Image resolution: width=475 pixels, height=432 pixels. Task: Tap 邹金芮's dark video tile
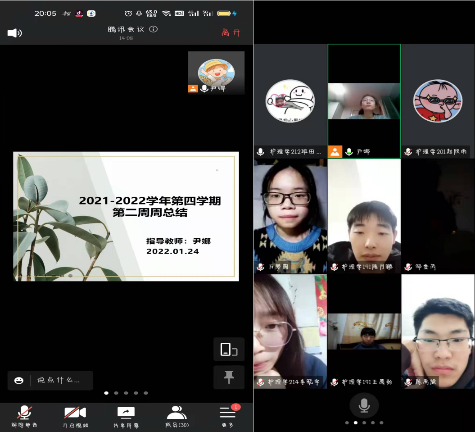[438, 216]
